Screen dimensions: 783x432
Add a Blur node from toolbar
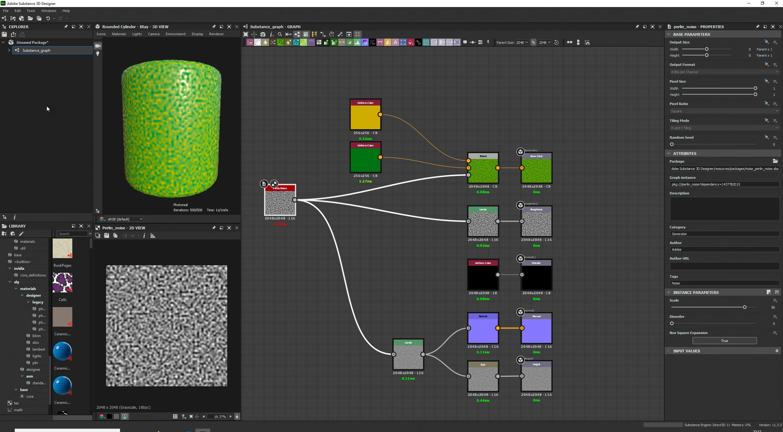click(265, 43)
